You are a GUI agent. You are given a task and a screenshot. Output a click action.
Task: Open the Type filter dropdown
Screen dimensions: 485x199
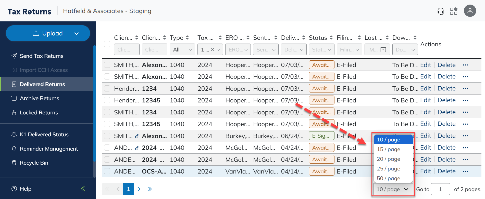tap(182, 50)
